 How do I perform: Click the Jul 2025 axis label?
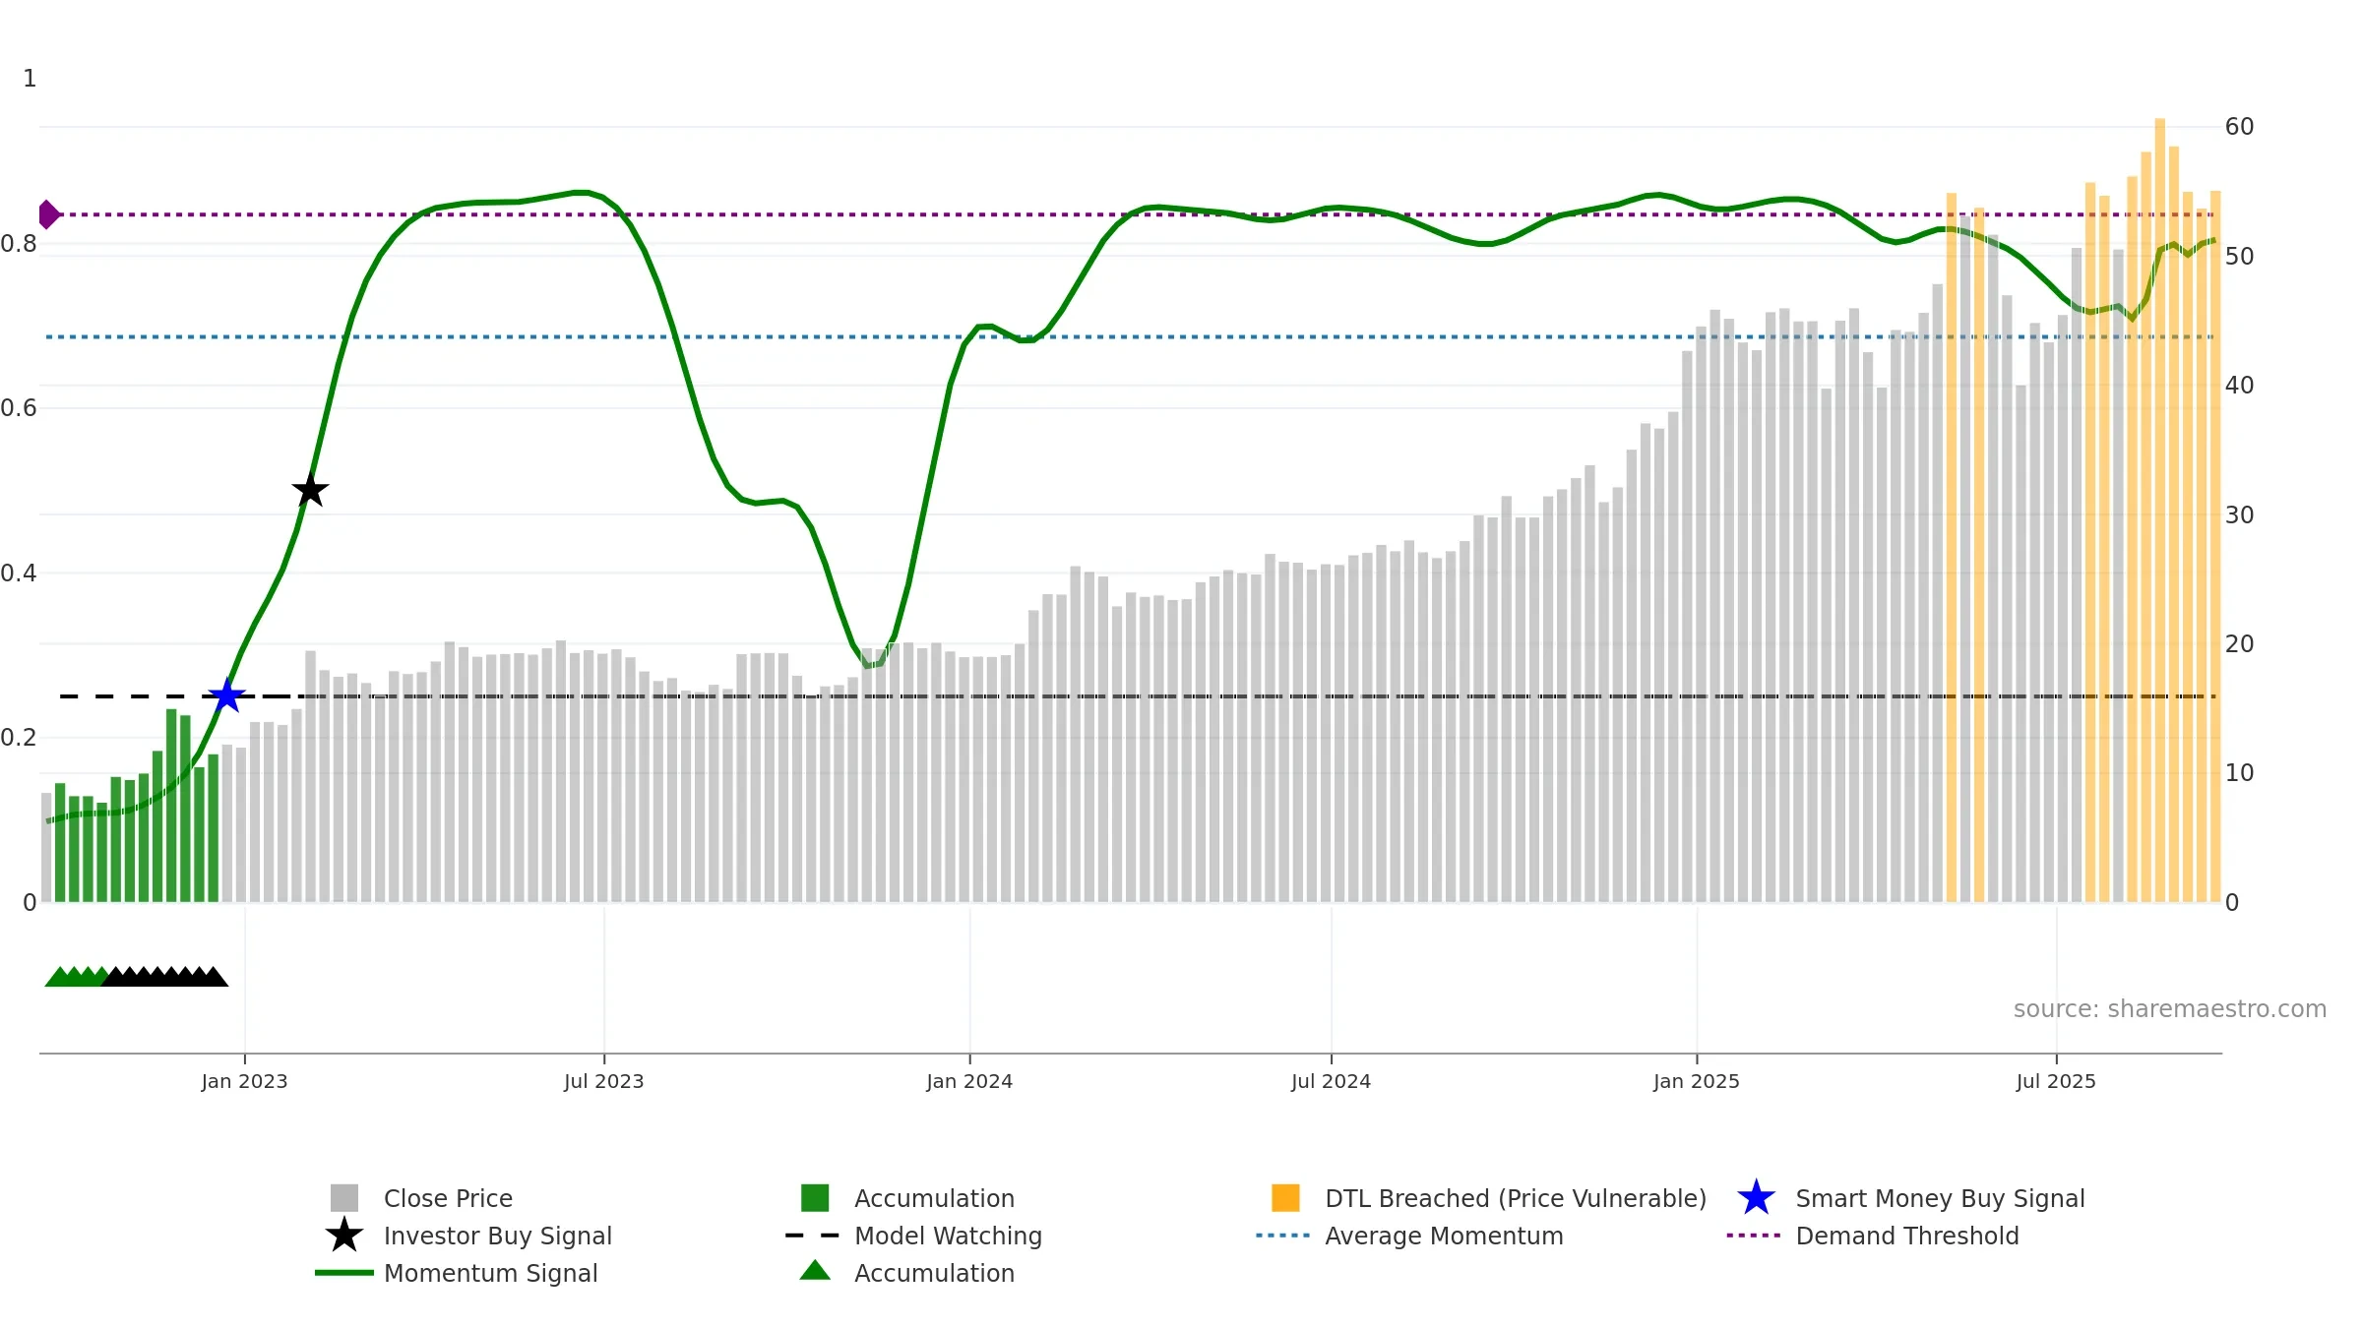[x=2056, y=1081]
